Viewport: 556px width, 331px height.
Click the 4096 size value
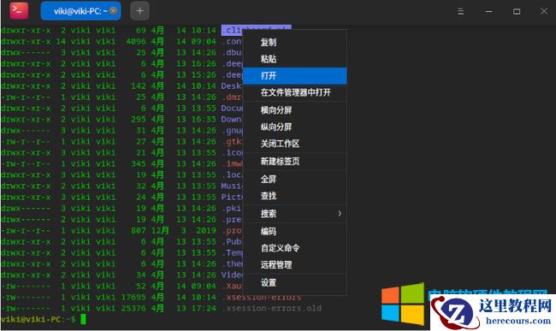(136, 41)
